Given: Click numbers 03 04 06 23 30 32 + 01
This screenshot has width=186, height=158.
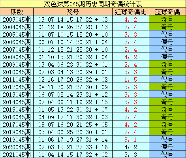Looking at the screenshot, I should point(73,64).
